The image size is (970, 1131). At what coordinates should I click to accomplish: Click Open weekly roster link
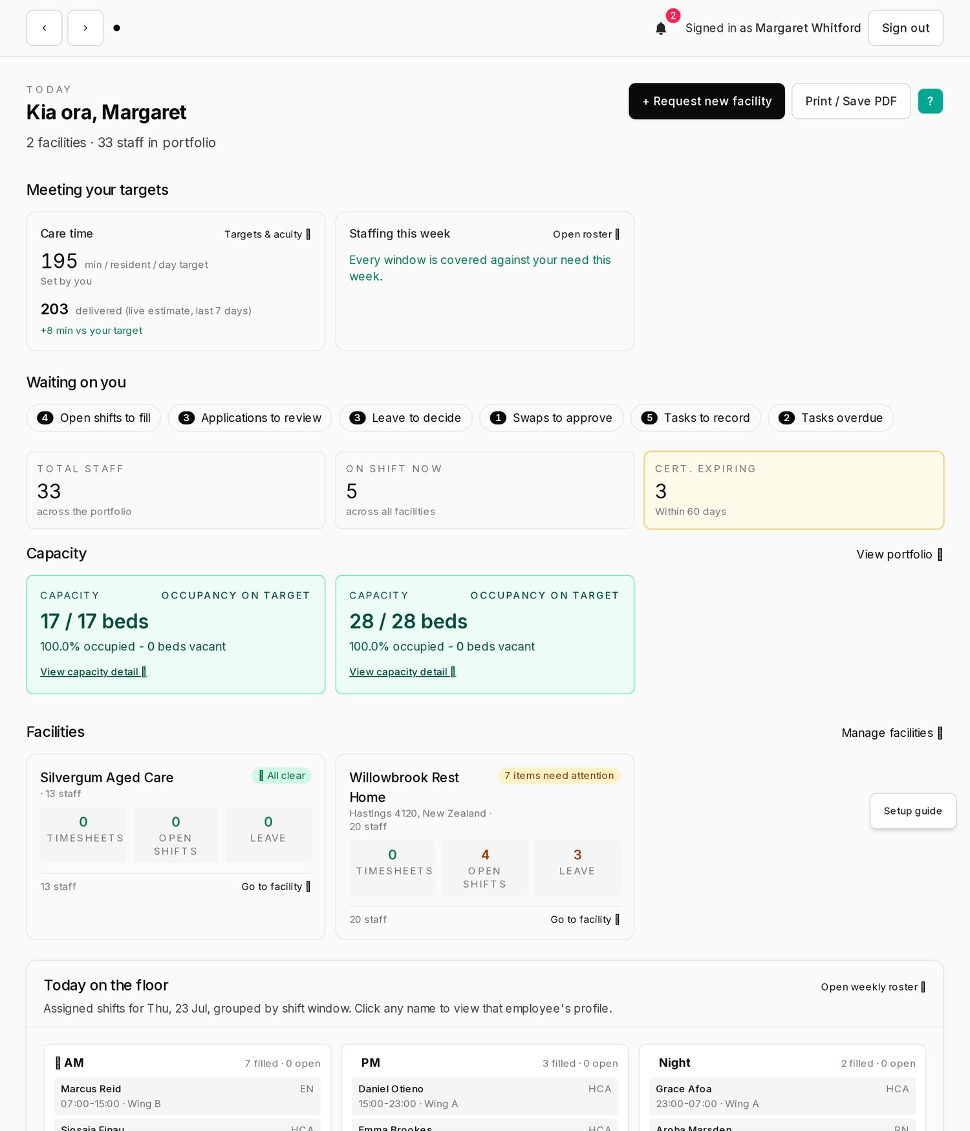[874, 987]
